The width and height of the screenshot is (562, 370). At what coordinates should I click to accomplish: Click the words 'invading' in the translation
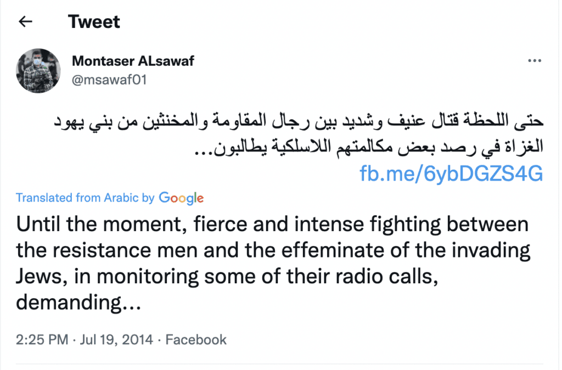(491, 251)
